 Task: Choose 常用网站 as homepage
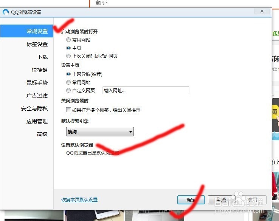pos(68,82)
